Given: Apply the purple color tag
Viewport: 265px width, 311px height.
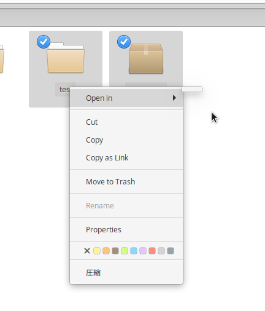Looking at the screenshot, I should (143, 251).
